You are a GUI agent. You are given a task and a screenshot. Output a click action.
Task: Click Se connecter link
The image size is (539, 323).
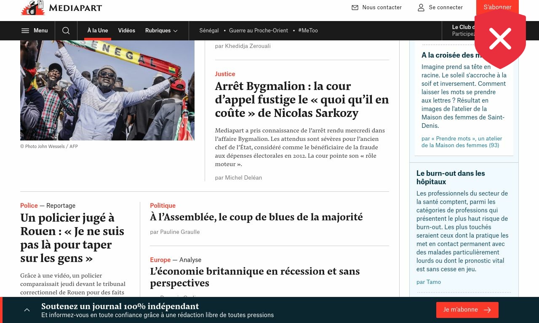tap(446, 8)
